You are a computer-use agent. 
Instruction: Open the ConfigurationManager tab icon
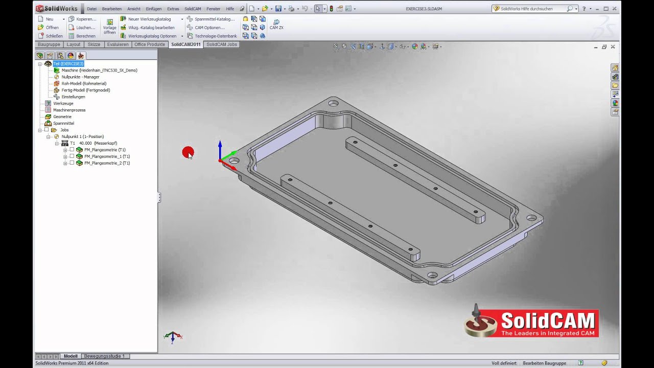coord(60,55)
